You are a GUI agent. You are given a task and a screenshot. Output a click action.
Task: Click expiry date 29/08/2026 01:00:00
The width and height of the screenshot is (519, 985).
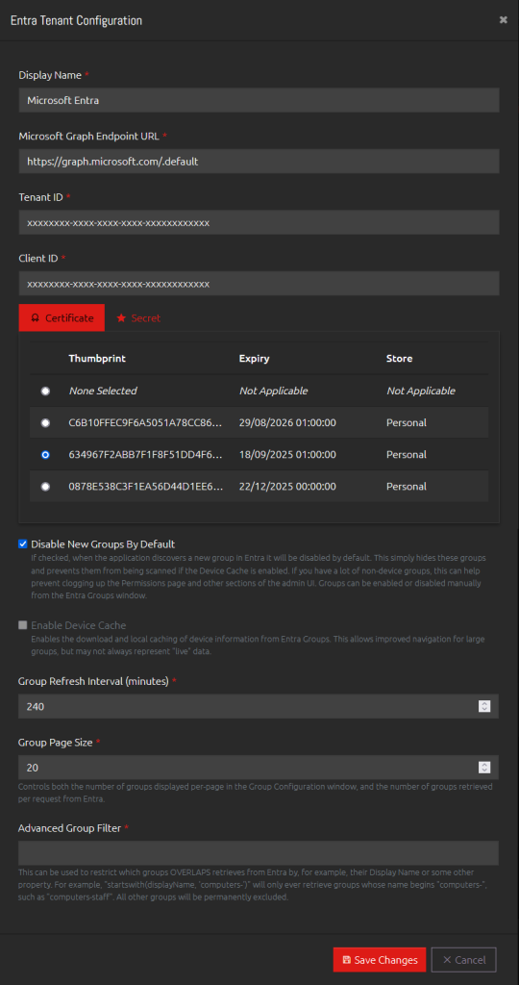pyautogui.click(x=287, y=423)
